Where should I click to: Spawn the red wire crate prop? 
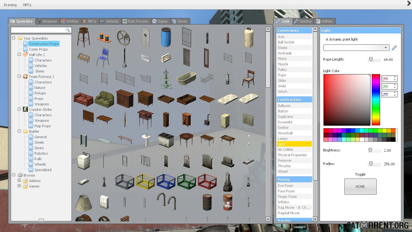207,181
